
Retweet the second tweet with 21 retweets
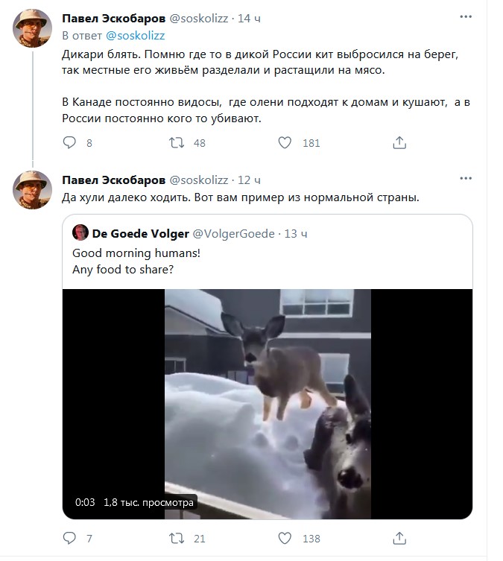pyautogui.click(x=177, y=538)
